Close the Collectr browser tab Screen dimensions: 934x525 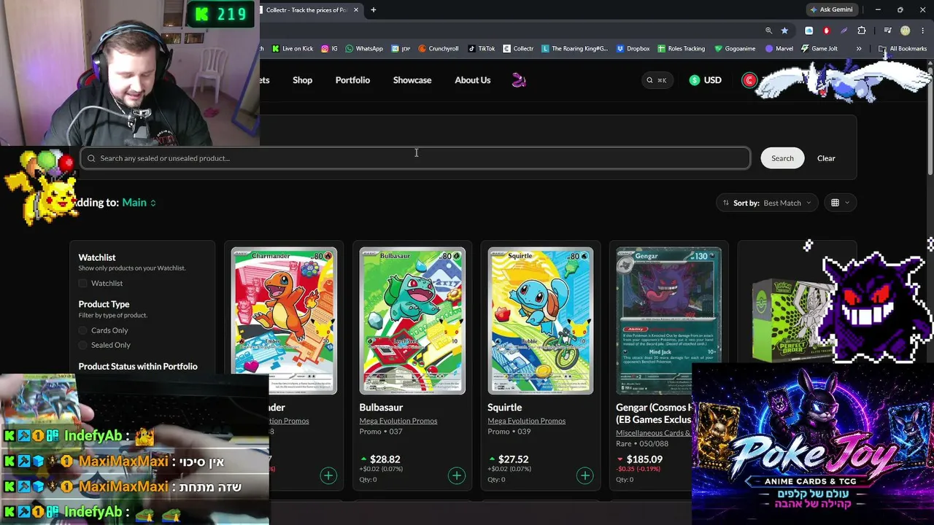[x=356, y=10]
